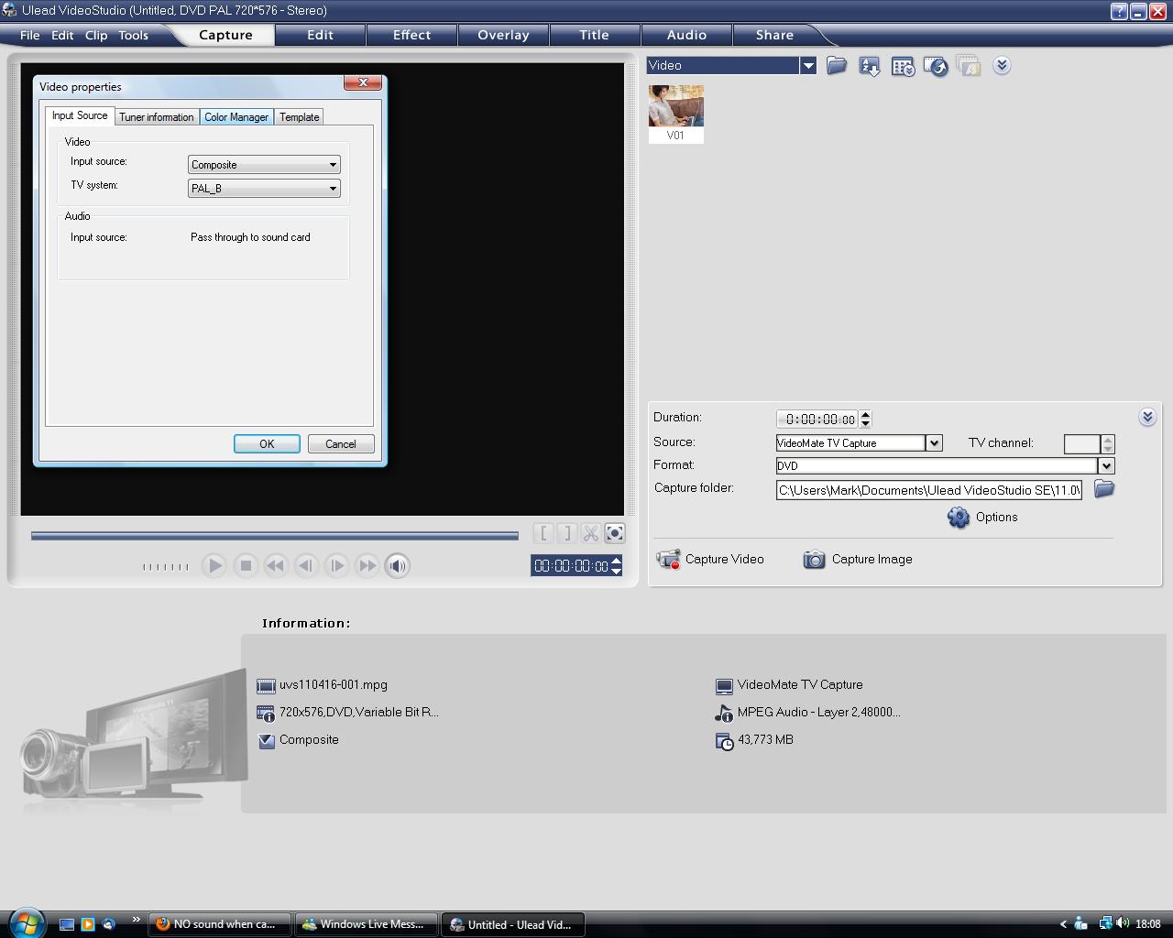This screenshot has height=938, width=1173.
Task: Open the Edit menu
Action: pyautogui.click(x=62, y=35)
